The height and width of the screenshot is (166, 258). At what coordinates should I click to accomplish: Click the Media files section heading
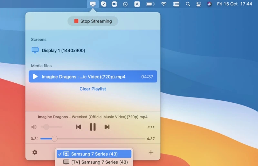tap(41, 66)
